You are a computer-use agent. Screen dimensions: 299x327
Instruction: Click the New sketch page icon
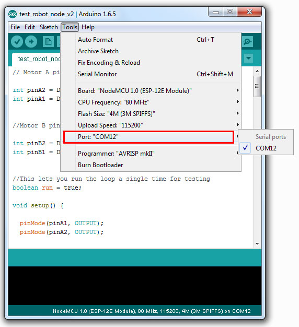(48, 42)
